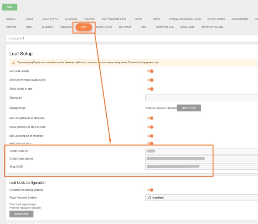Viewport: 258px width, 224px height.
Task: Switch to the Kiosks tab
Action: click(x=29, y=19)
